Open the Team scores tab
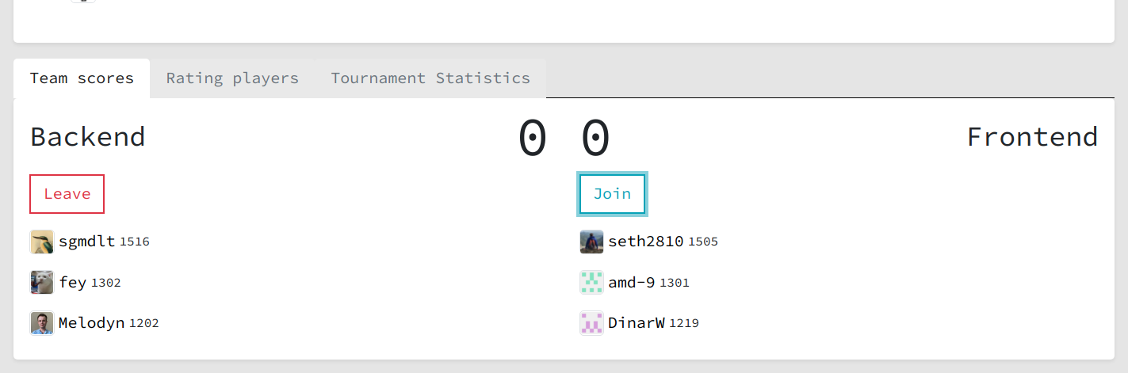The image size is (1128, 373). (x=82, y=78)
